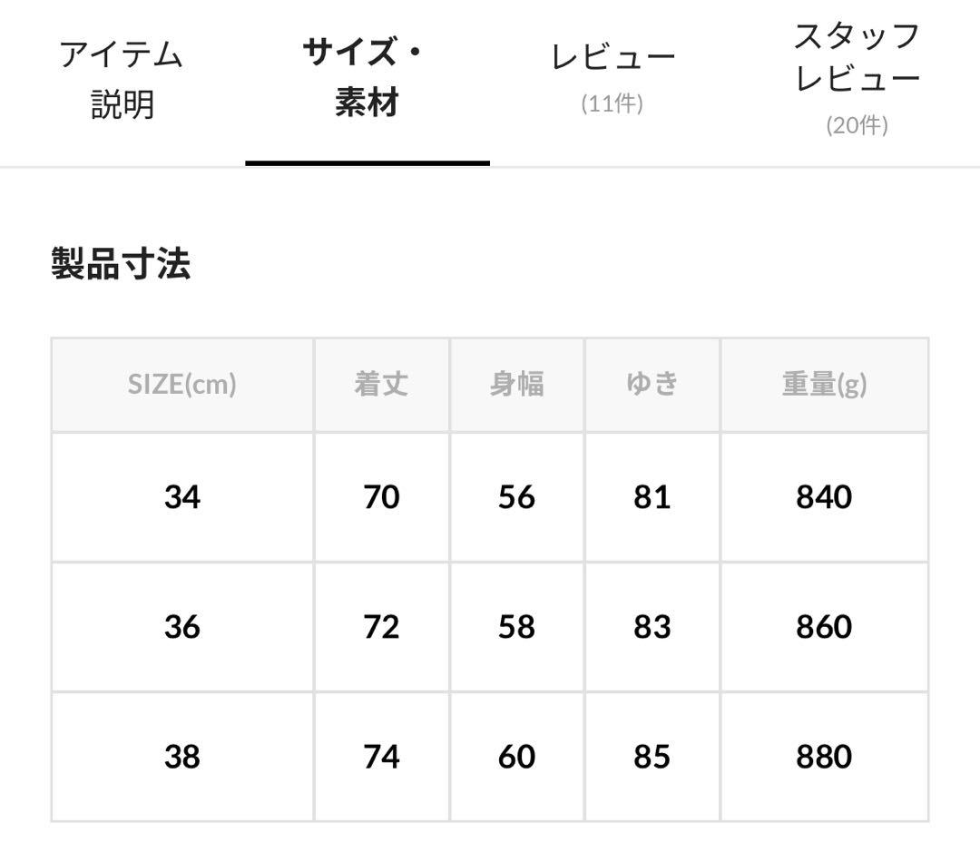Click size 38 in the size column

[182, 756]
